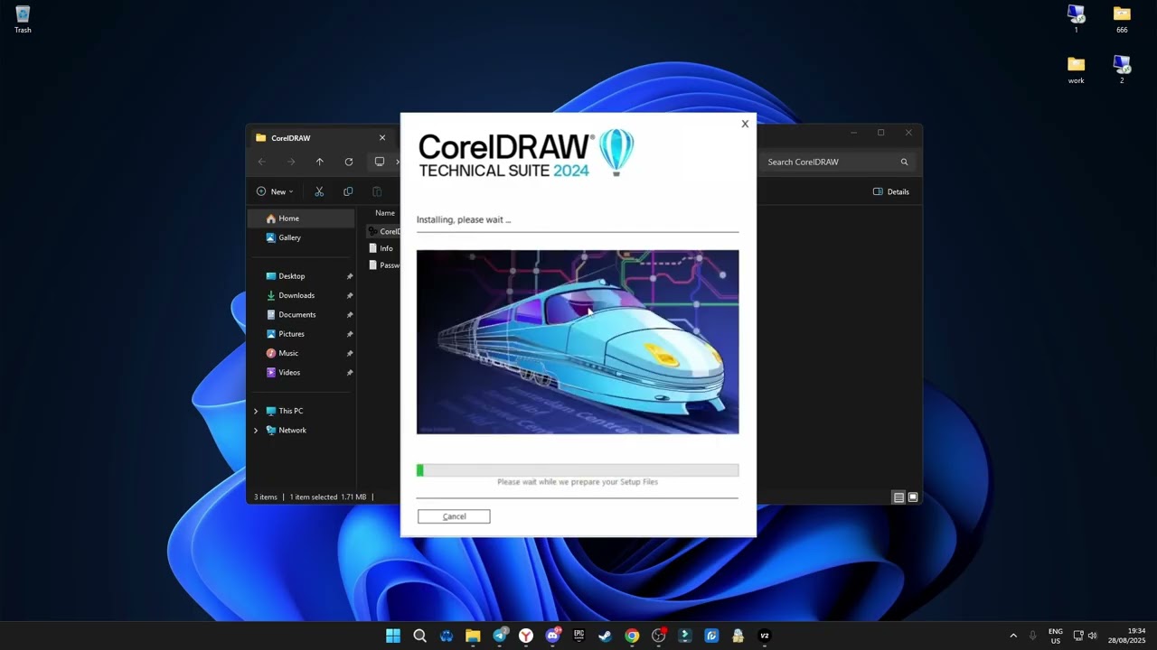Click the Name column header in Explorer

click(385, 213)
